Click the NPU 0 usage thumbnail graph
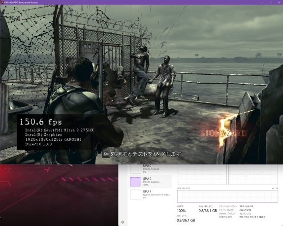Viewport: 283px width, 226px height. [x=135, y=169]
